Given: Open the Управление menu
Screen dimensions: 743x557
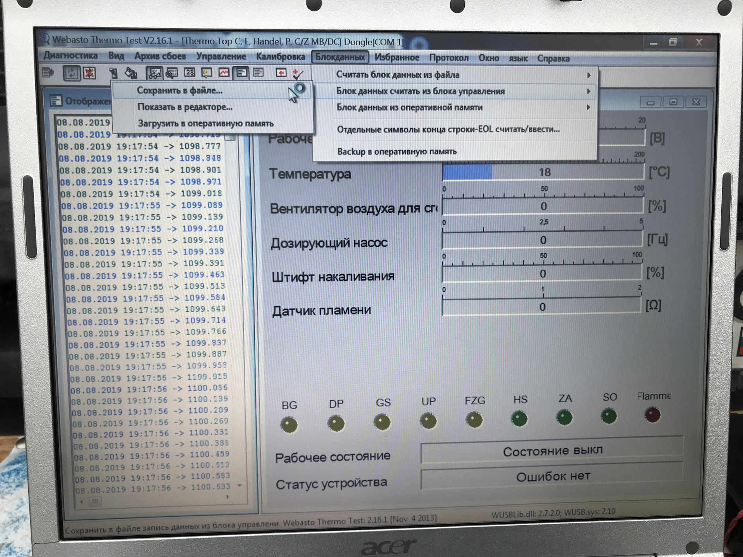Looking at the screenshot, I should pos(221,56).
